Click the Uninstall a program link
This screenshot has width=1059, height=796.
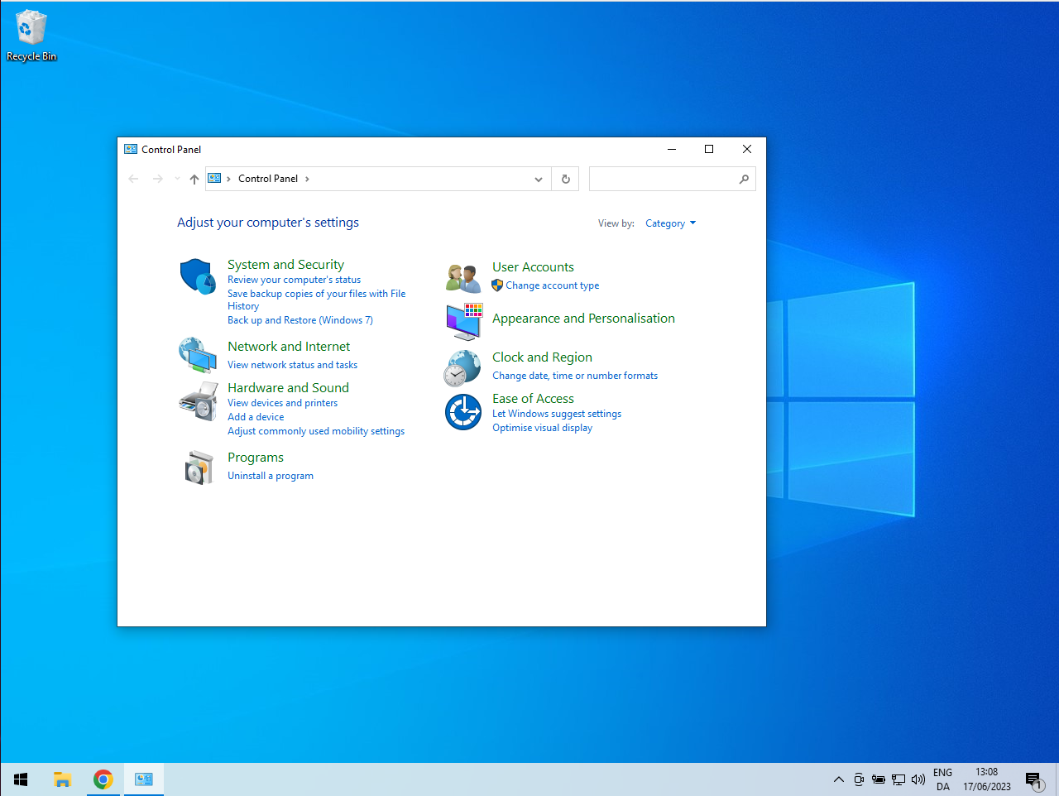pyautogui.click(x=271, y=476)
